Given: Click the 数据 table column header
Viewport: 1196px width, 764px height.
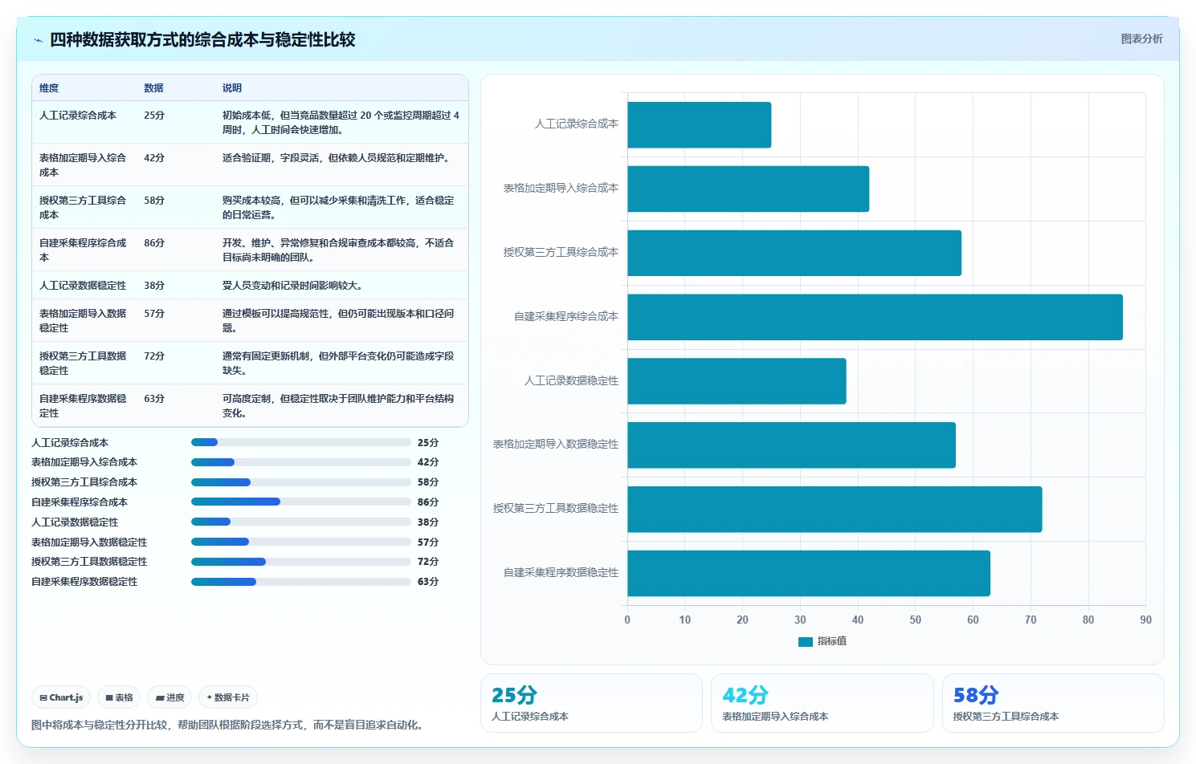Looking at the screenshot, I should tap(153, 88).
